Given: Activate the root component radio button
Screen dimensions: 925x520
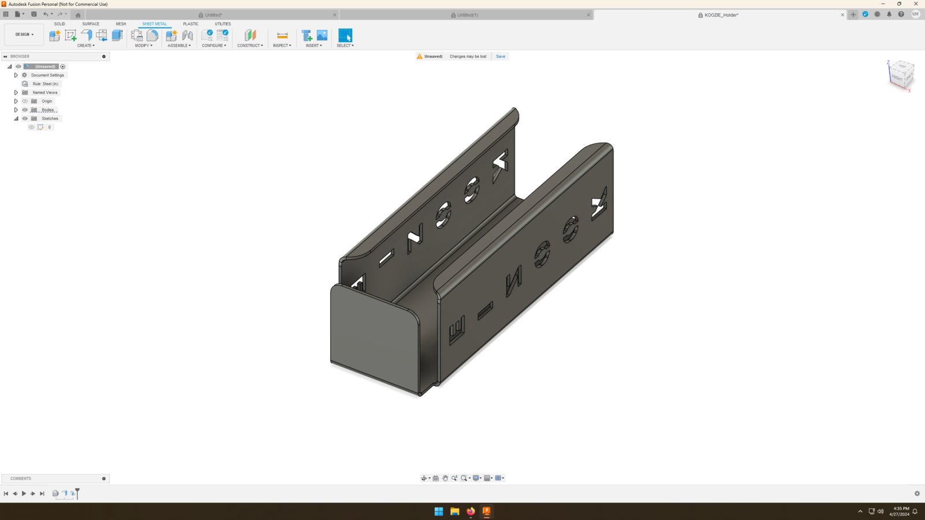Looking at the screenshot, I should (63, 66).
